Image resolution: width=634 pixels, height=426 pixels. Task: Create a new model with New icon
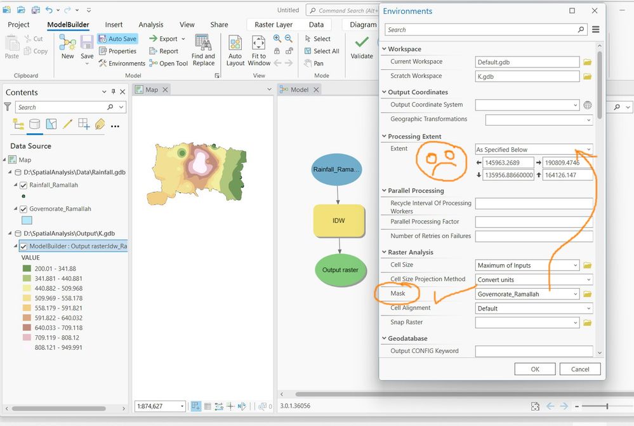[x=67, y=47]
